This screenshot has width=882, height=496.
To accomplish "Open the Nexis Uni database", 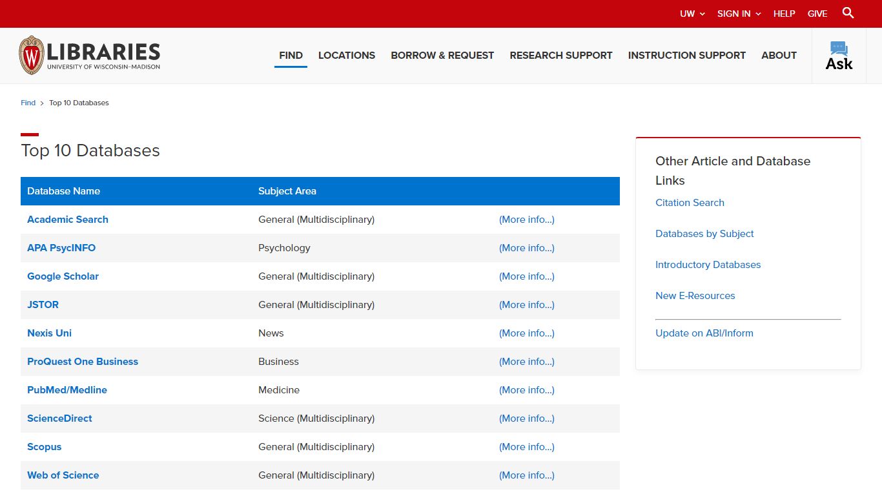I will [49, 333].
